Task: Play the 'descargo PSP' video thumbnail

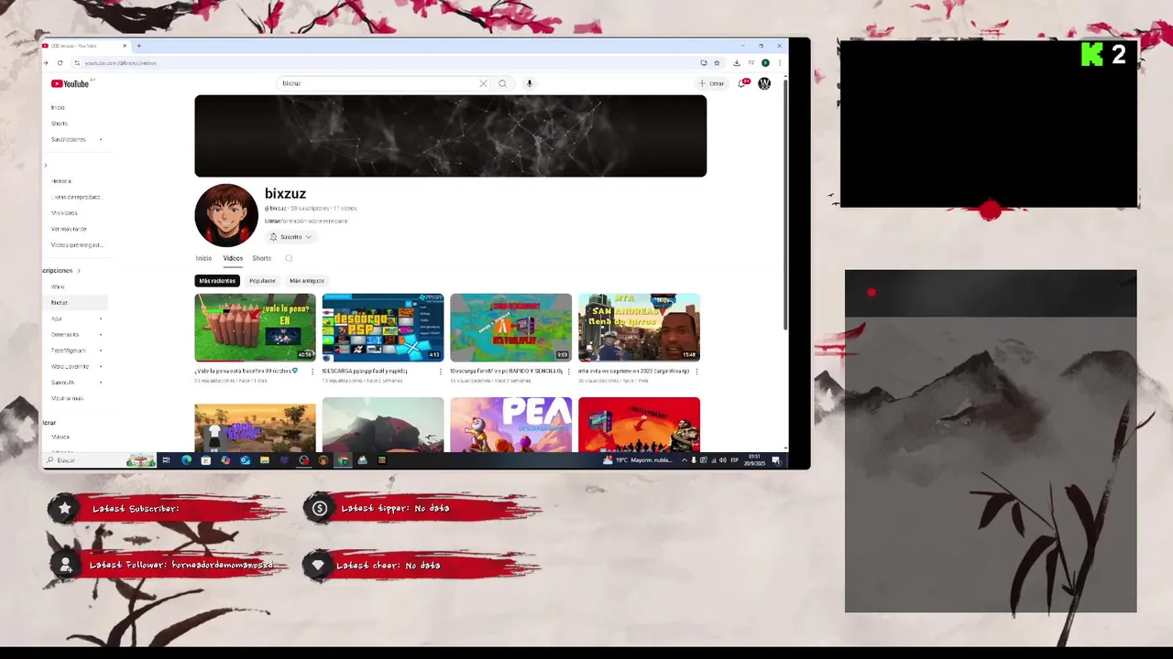Action: (383, 328)
